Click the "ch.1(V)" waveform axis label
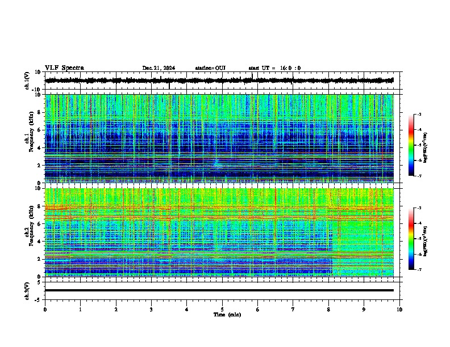 pyautogui.click(x=27, y=81)
